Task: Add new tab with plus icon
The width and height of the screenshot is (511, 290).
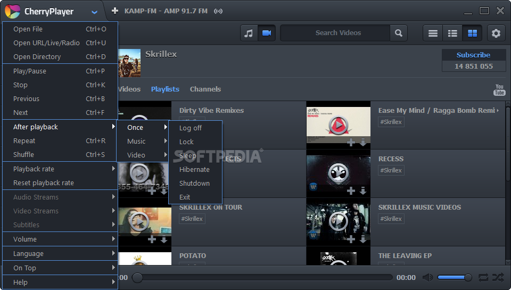Action: point(115,11)
